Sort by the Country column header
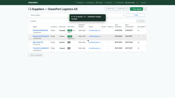The height and width of the screenshot is (98, 175). [x=54, y=27]
